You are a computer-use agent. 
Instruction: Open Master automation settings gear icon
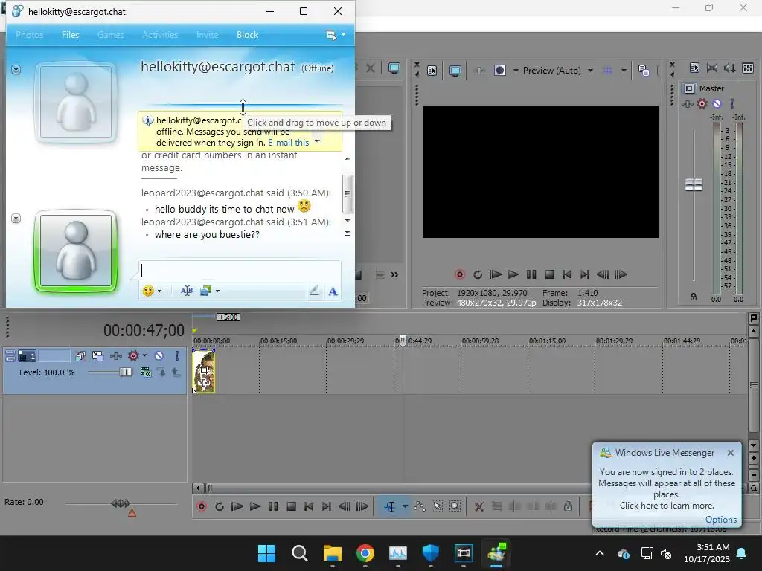[702, 104]
